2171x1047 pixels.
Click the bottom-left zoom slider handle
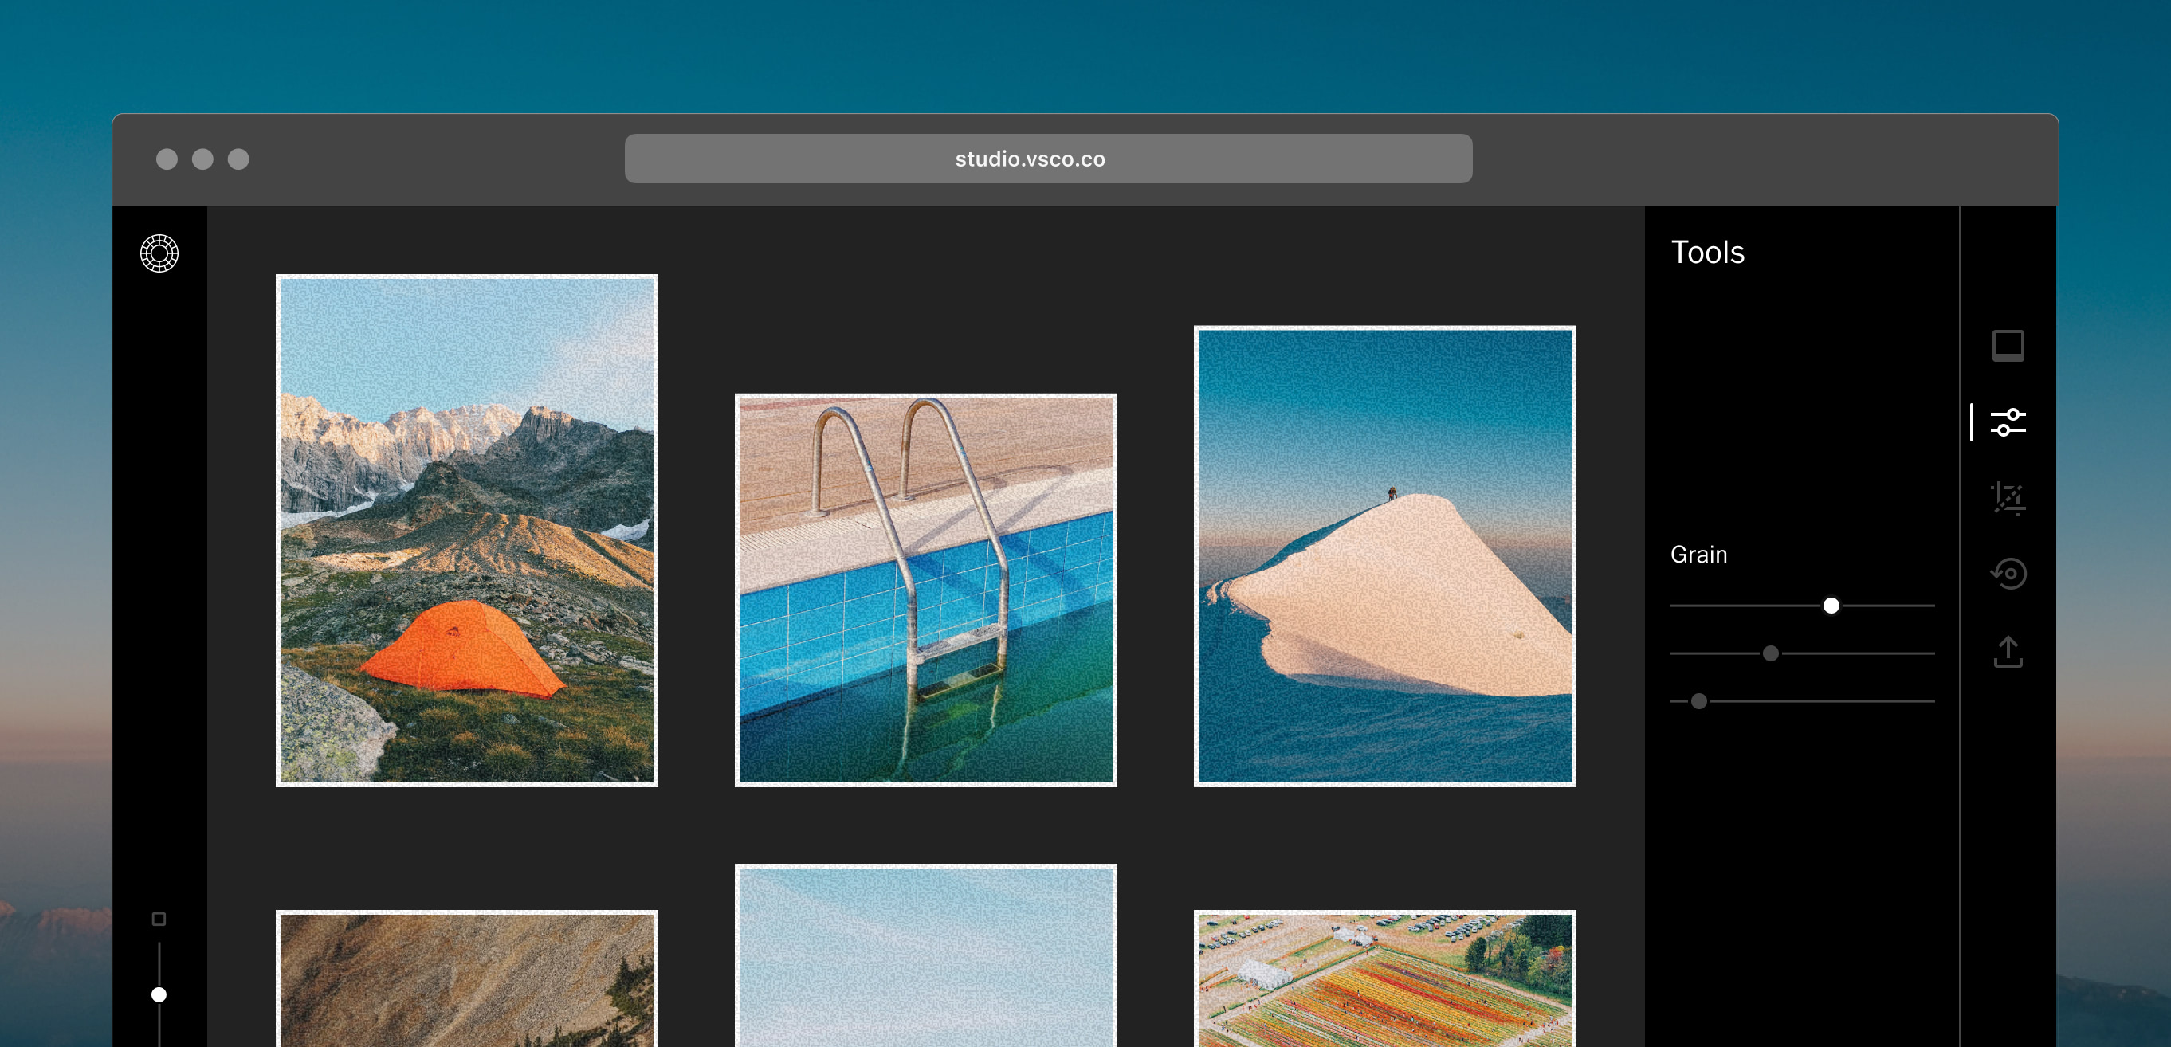(x=159, y=993)
